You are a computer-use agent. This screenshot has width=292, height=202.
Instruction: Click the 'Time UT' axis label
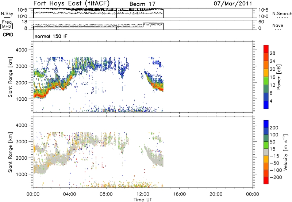(x=143, y=200)
